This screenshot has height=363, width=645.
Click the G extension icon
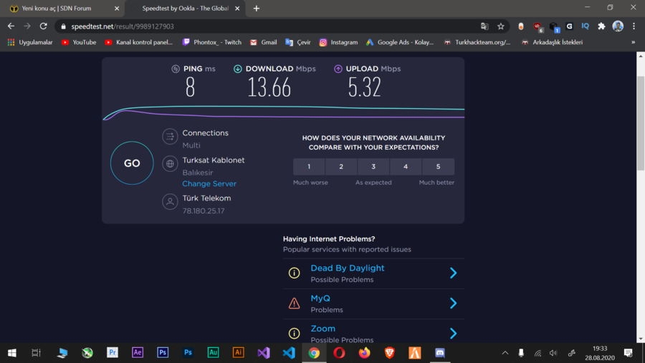(569, 26)
